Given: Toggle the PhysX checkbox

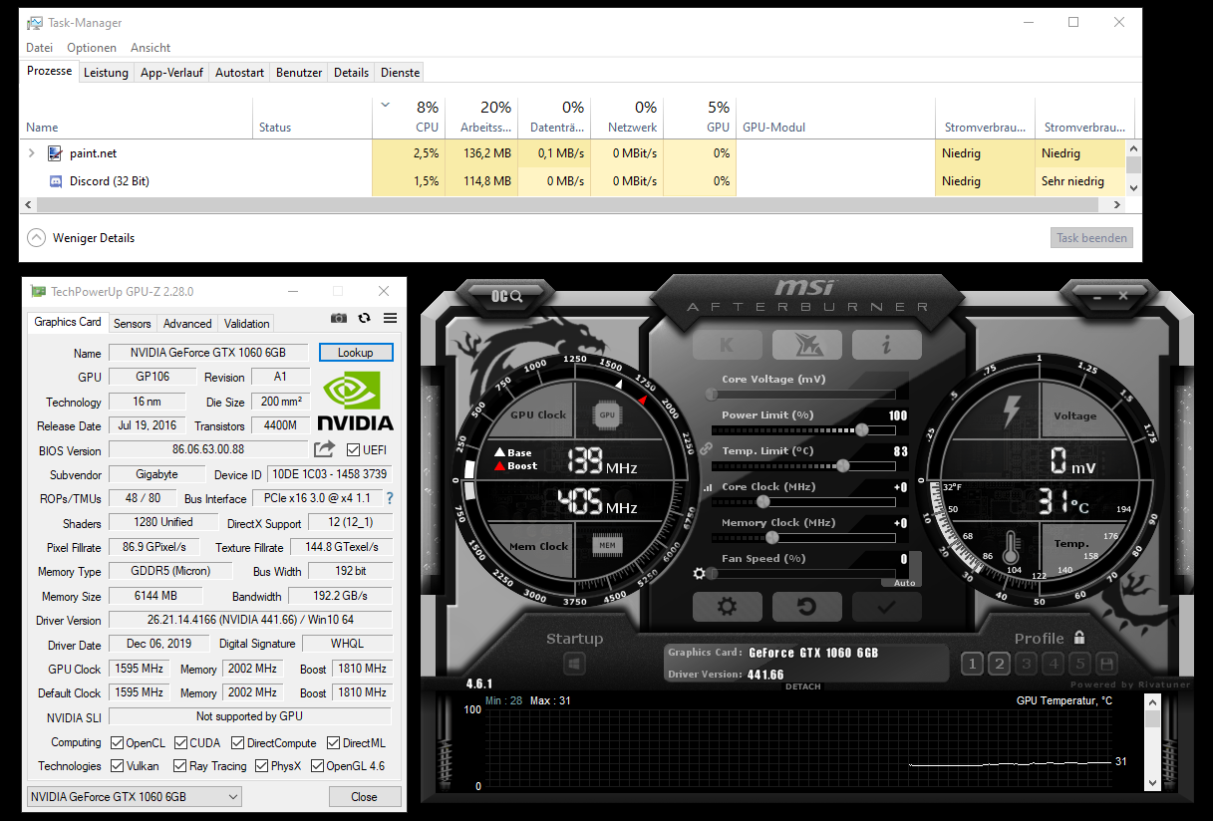Looking at the screenshot, I should coord(261,766).
